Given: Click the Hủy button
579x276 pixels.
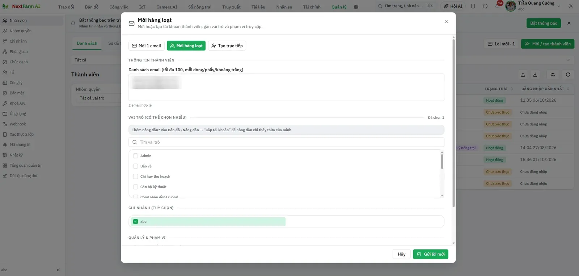Looking at the screenshot, I should click(402, 254).
